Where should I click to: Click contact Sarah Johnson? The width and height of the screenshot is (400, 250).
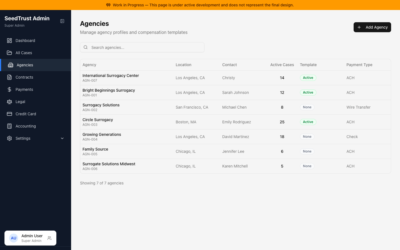(236, 92)
